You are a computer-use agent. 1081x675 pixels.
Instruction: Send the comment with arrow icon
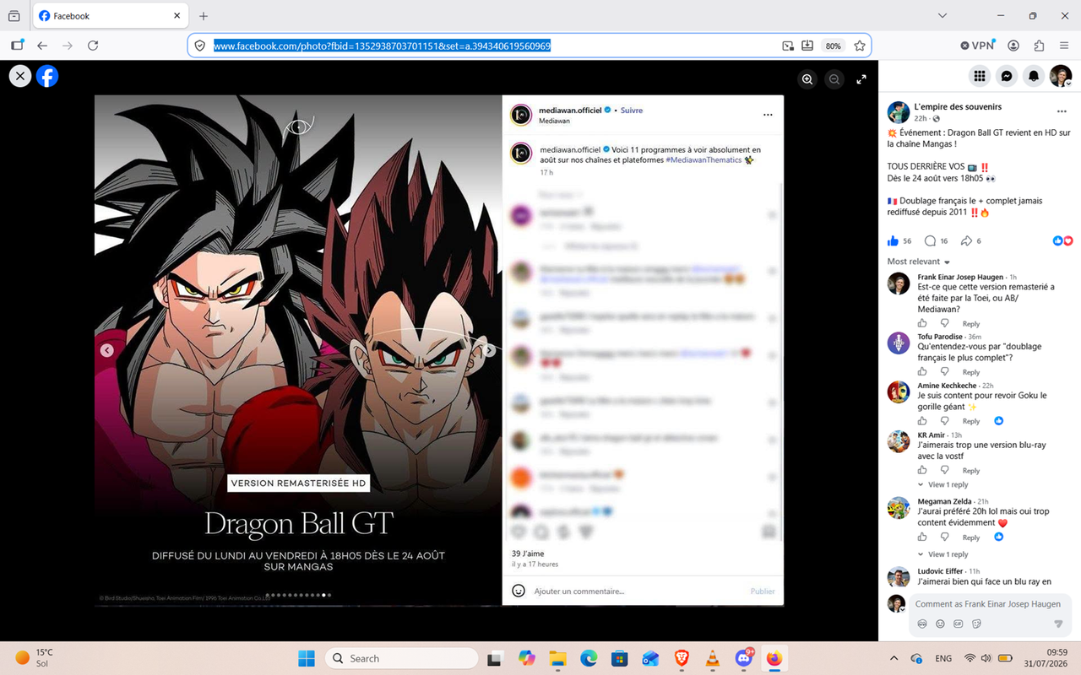1058,624
